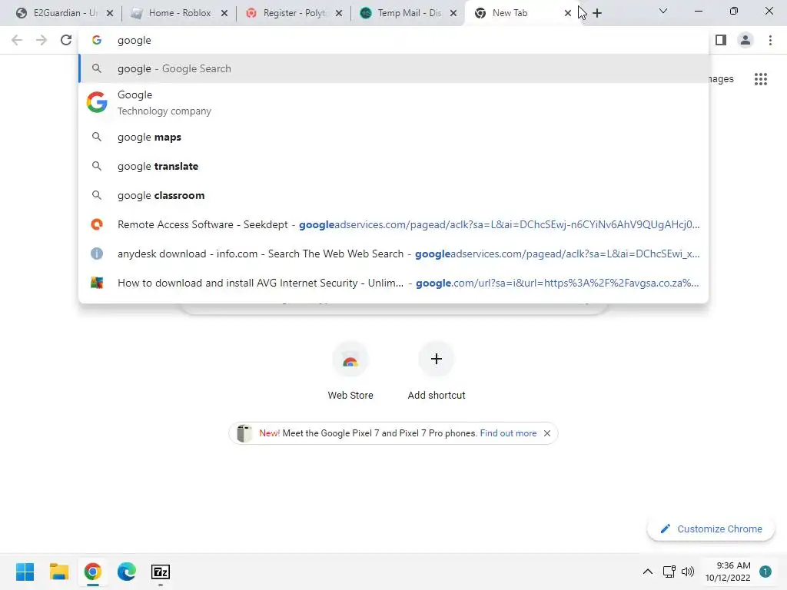
Task: Click the Customize Chrome button
Action: coord(711,529)
